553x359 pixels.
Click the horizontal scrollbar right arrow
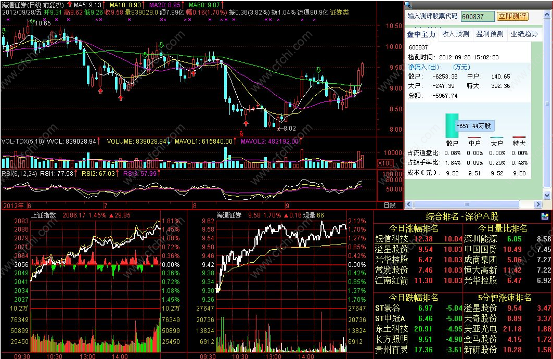tap(538, 204)
